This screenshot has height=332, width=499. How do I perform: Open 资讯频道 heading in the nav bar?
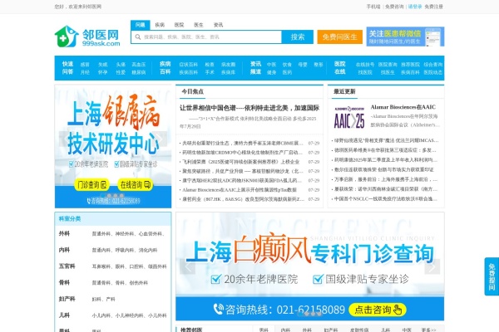[255, 68]
